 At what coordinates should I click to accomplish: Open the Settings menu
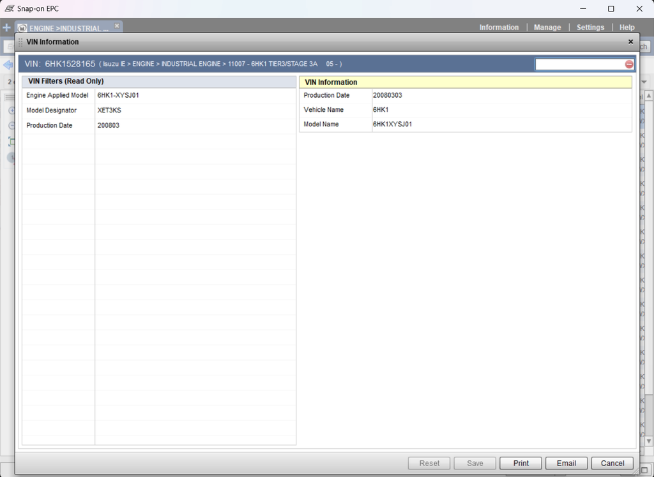click(x=590, y=27)
